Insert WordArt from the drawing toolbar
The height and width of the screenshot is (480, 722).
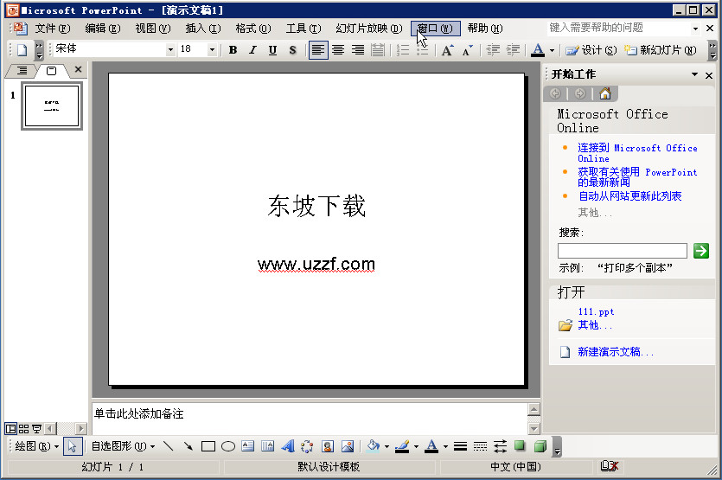coord(287,446)
